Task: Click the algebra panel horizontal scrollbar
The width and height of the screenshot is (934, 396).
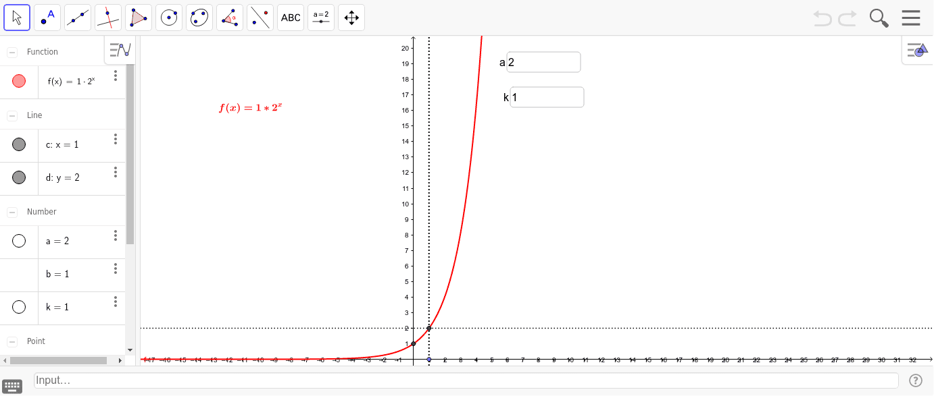Action: point(59,360)
